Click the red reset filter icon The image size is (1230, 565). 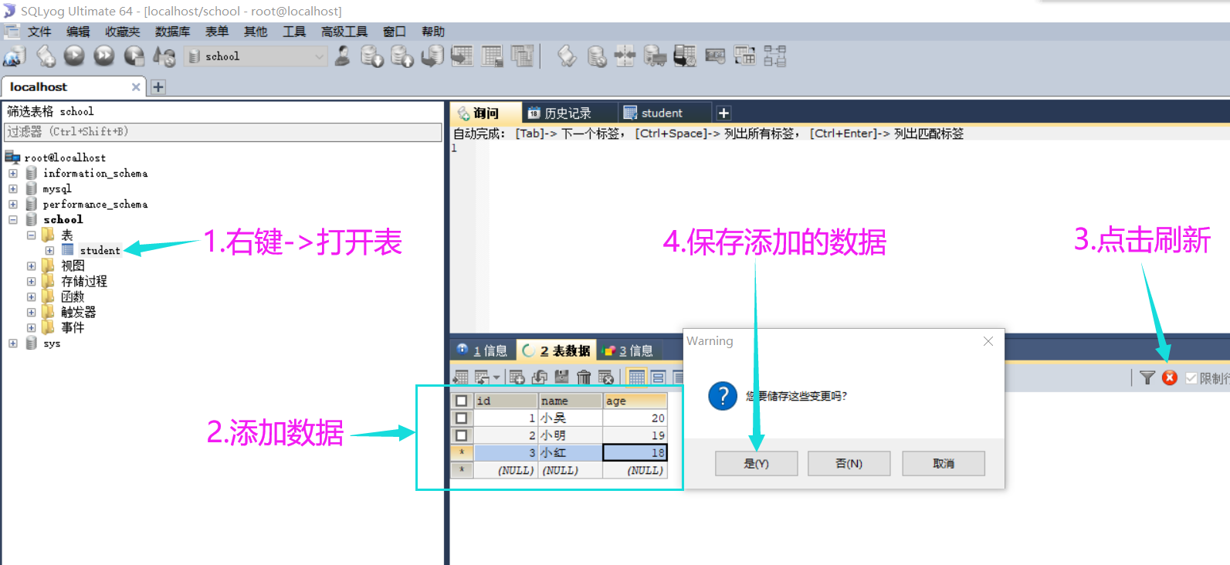[1170, 377]
